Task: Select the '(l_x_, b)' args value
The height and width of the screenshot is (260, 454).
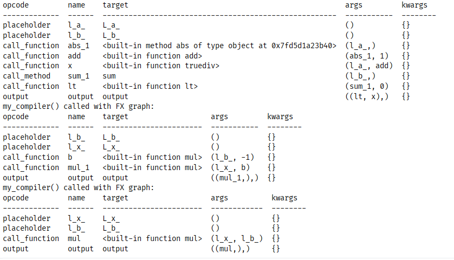Action: pyautogui.click(x=230, y=167)
